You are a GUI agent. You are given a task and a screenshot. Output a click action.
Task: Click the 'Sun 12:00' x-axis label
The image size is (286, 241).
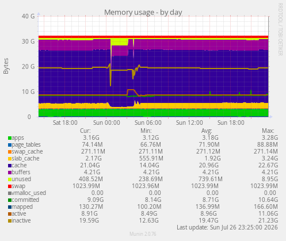[189, 123]
